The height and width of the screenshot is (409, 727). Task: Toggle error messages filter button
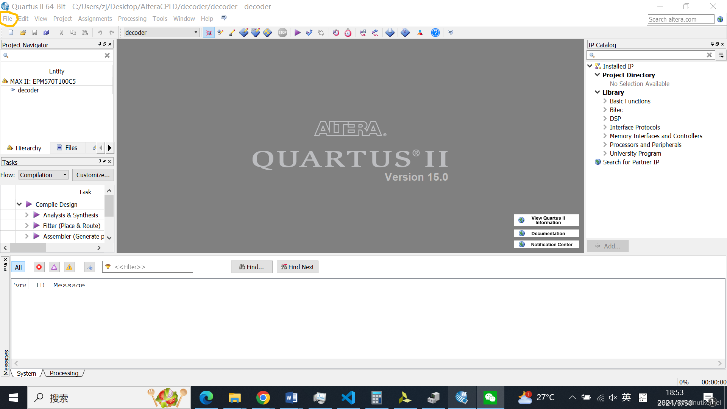point(39,267)
